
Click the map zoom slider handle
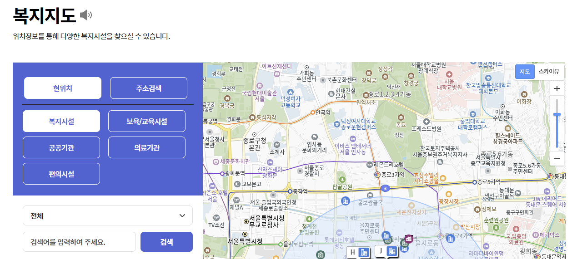(x=557, y=115)
